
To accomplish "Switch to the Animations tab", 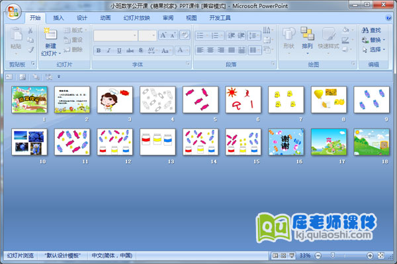I will click(x=105, y=18).
